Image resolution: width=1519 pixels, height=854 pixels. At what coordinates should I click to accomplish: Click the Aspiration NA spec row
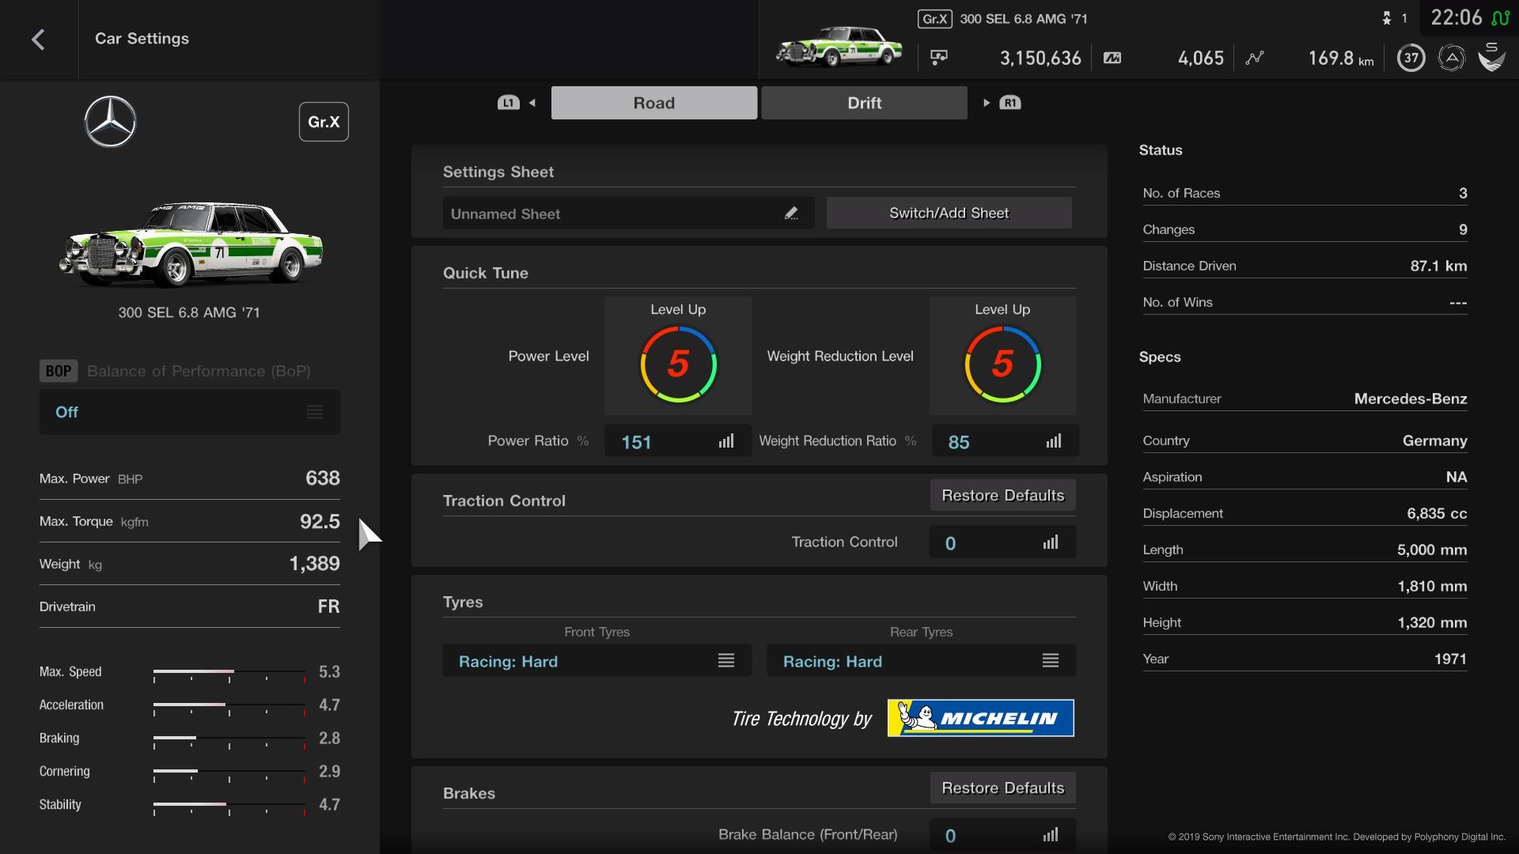pos(1305,477)
